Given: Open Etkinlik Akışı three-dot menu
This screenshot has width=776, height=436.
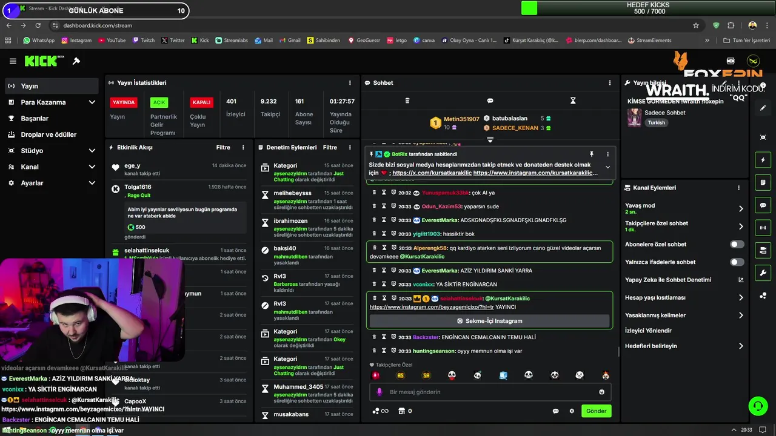Looking at the screenshot, I should click(x=243, y=147).
